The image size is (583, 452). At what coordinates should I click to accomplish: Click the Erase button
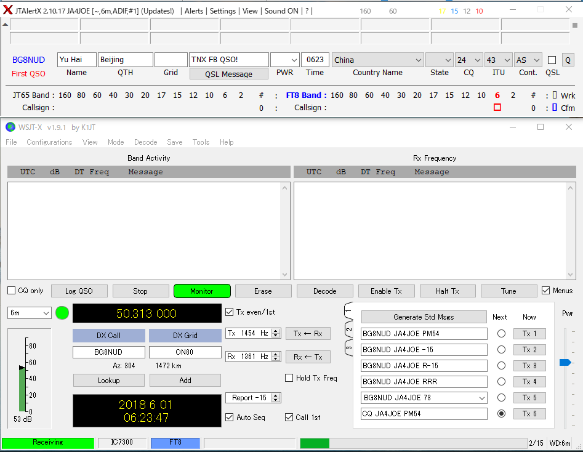click(263, 291)
